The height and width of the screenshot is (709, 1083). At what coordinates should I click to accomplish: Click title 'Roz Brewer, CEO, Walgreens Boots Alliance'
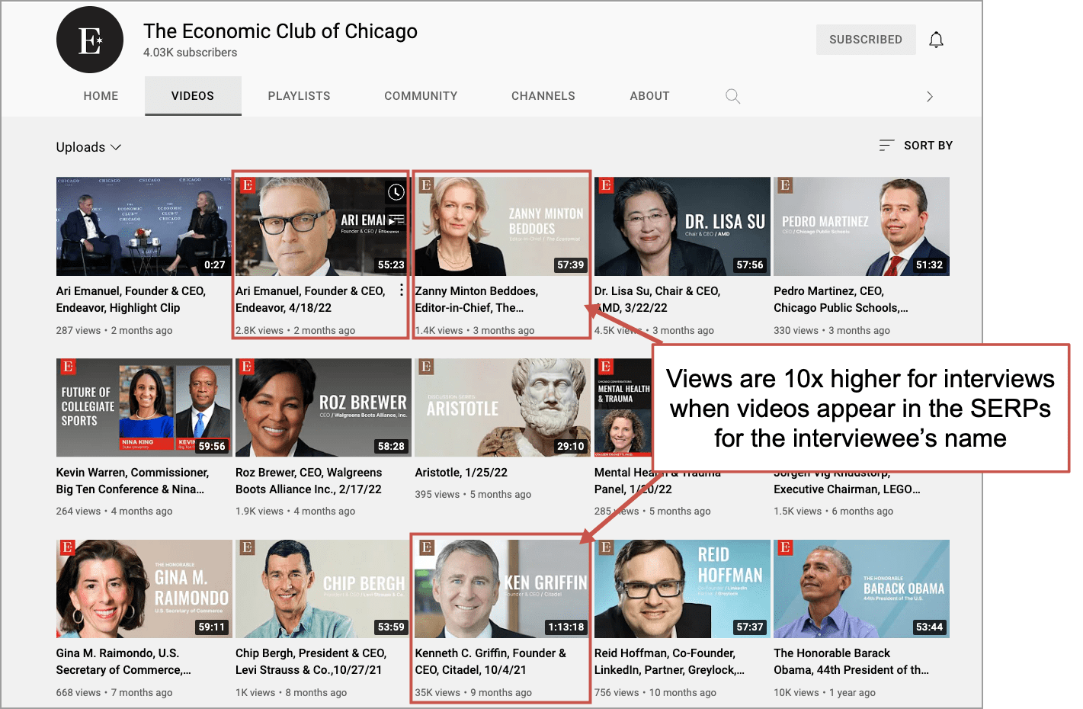309,481
